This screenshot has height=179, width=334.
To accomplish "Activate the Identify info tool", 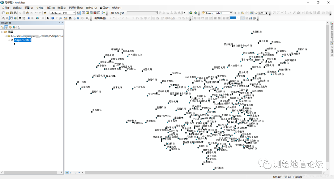I will [53, 18].
